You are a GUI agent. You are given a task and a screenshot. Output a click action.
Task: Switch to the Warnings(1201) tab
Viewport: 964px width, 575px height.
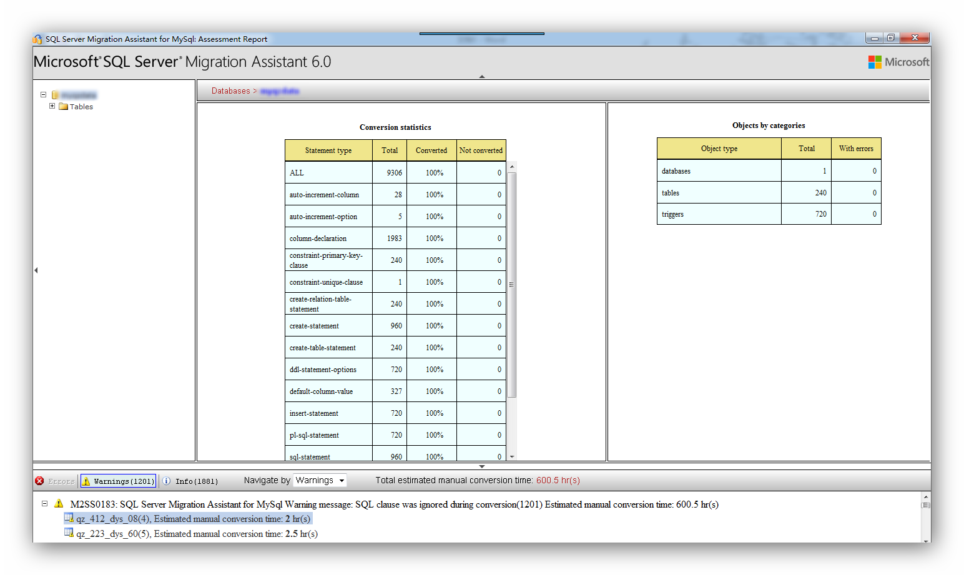tap(118, 481)
